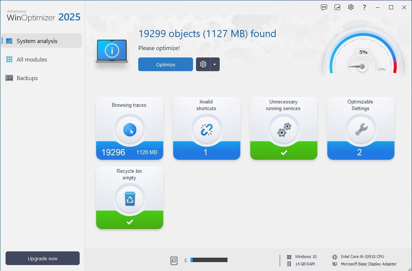The image size is (412, 271).
Task: Click the RAM icon next to 14 GB RAM
Action: click(289, 264)
